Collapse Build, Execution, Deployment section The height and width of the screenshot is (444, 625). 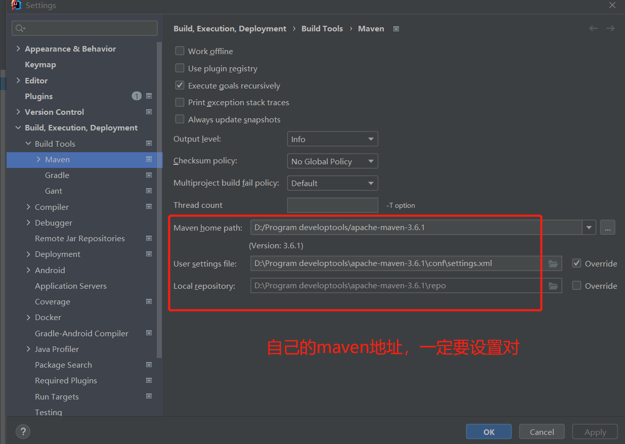click(x=18, y=128)
